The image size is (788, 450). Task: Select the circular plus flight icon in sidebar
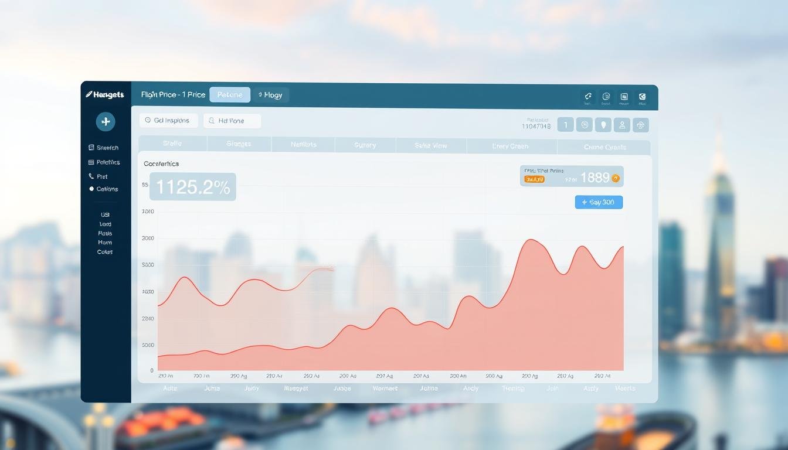106,121
